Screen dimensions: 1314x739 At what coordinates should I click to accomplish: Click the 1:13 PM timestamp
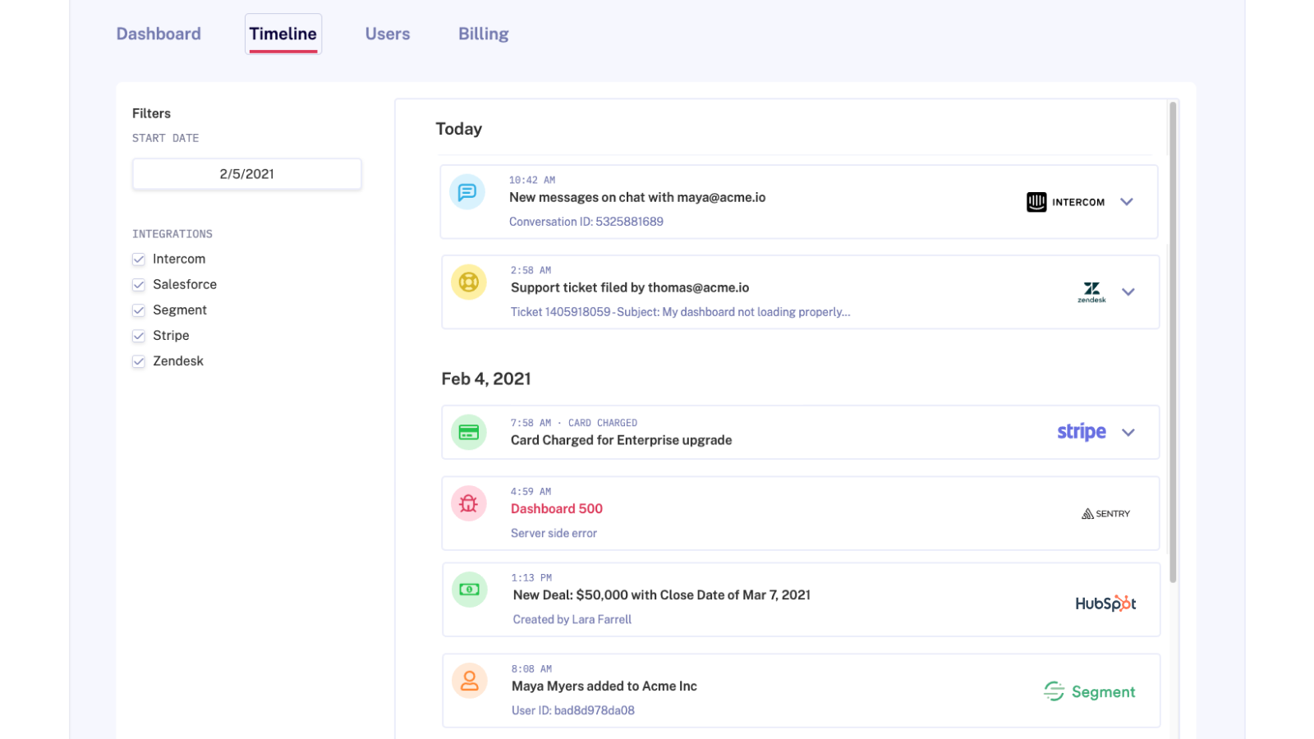coord(532,578)
